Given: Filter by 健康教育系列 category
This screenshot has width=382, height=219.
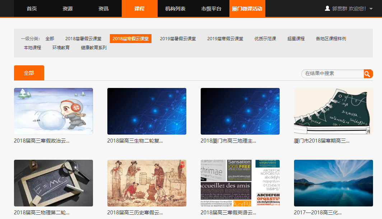Looking at the screenshot, I should click(94, 47).
